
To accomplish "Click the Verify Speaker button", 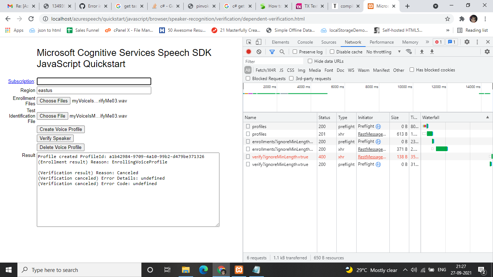I will tap(55, 138).
